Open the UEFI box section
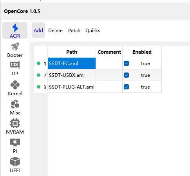Screen dimensions: 190x176 [x=15, y=165]
